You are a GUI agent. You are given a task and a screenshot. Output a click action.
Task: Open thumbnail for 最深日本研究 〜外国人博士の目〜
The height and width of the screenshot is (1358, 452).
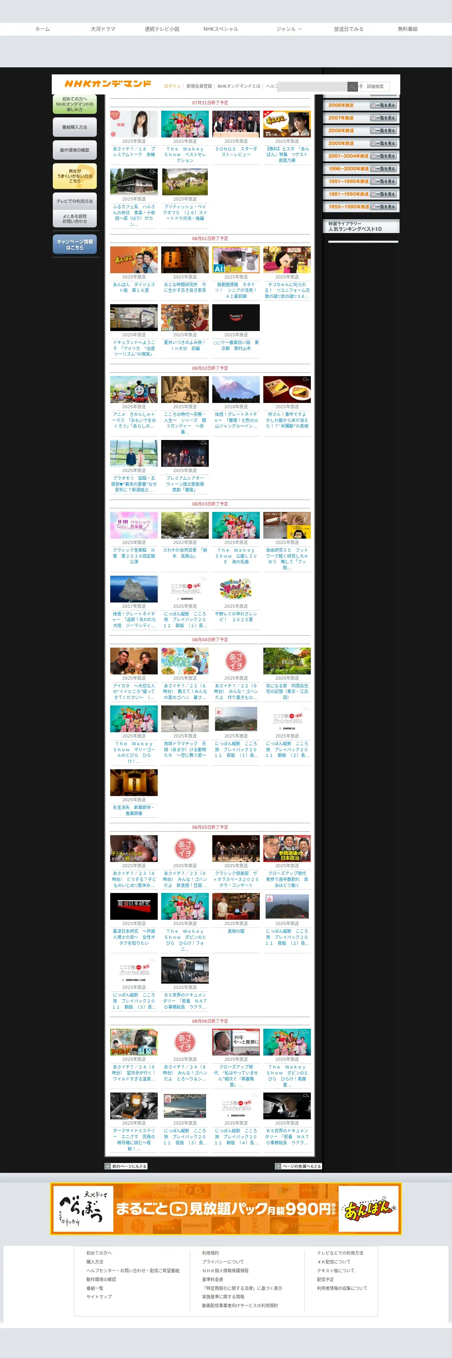pyautogui.click(x=134, y=906)
